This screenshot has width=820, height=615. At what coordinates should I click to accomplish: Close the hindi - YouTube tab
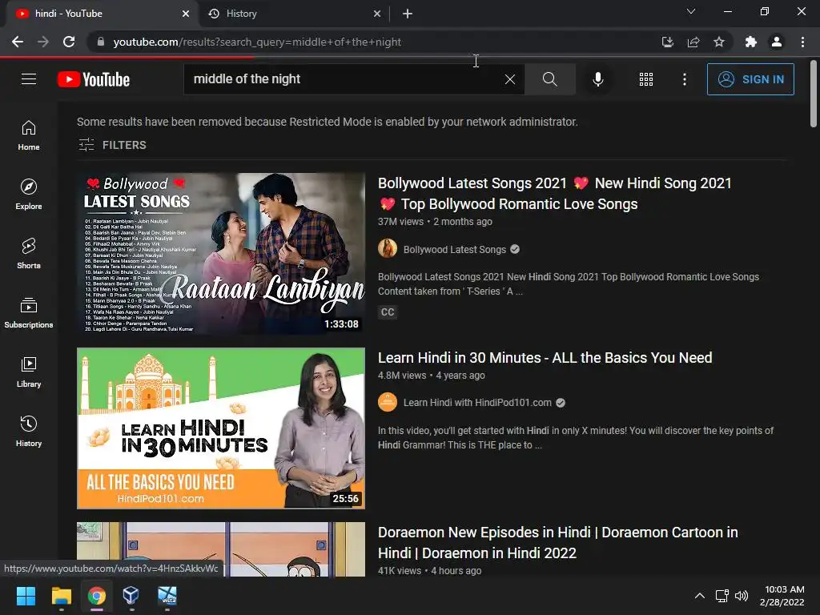(x=186, y=14)
